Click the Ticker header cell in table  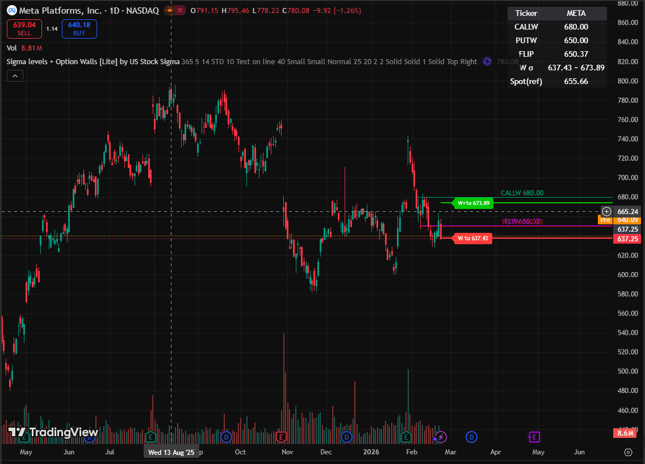click(x=526, y=13)
